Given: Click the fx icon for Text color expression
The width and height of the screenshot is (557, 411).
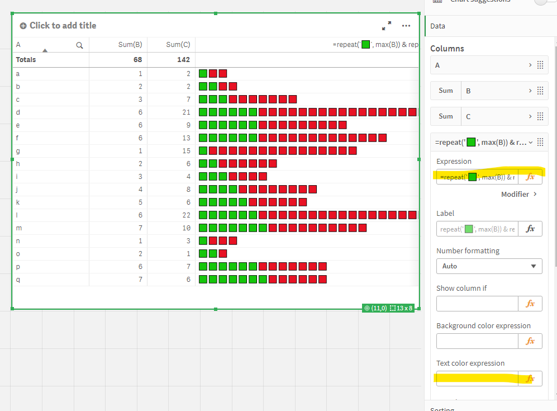Looking at the screenshot, I should point(529,378).
